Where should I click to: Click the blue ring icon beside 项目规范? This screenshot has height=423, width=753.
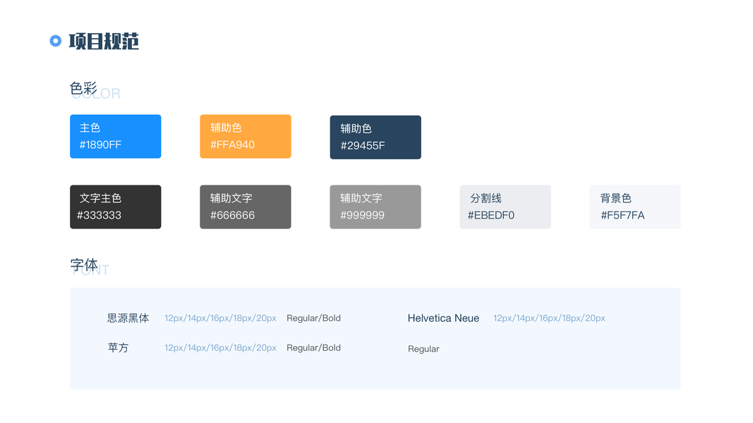(56, 42)
